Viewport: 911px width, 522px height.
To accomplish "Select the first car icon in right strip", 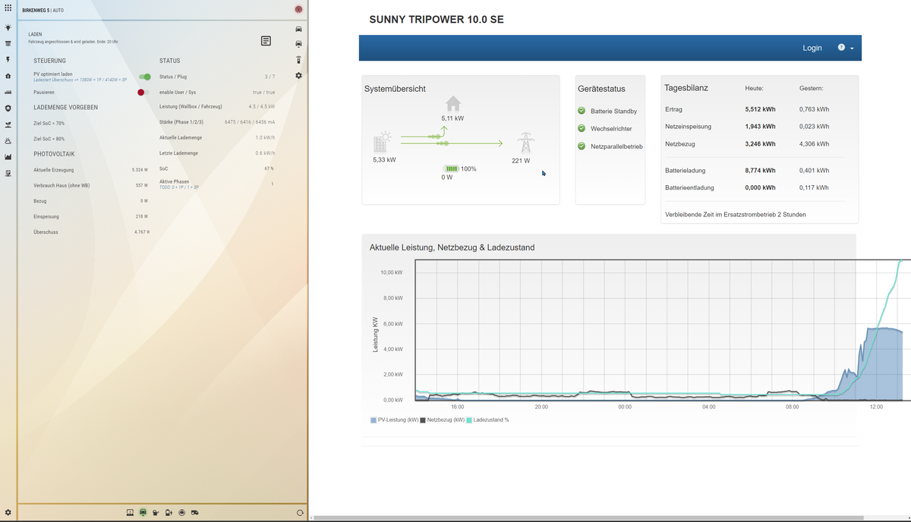I will (298, 29).
